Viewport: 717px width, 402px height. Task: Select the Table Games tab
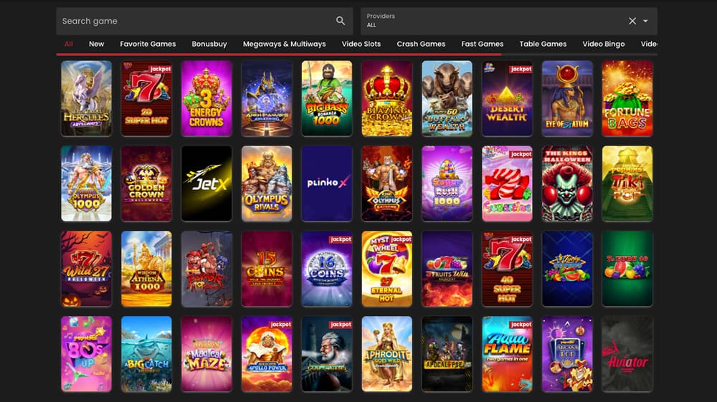543,44
